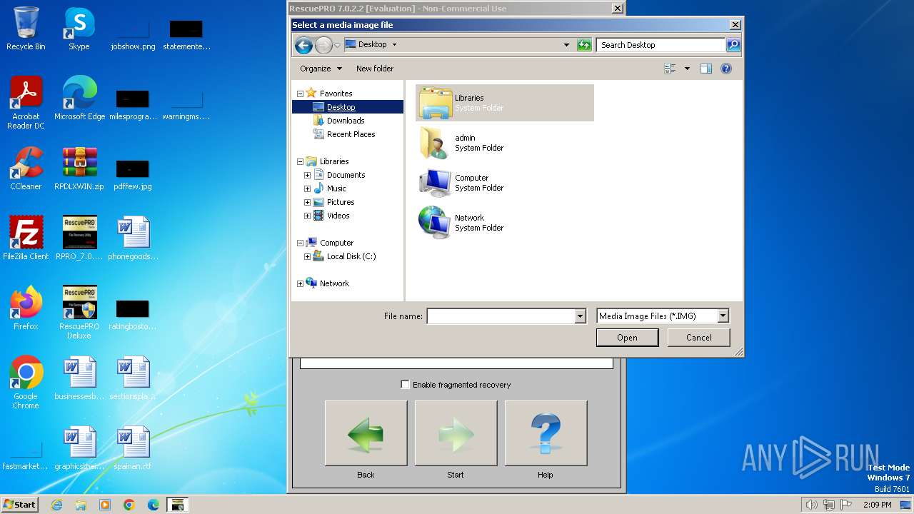Expand Local Disk (C:) node
This screenshot has width=914, height=514.
click(307, 256)
